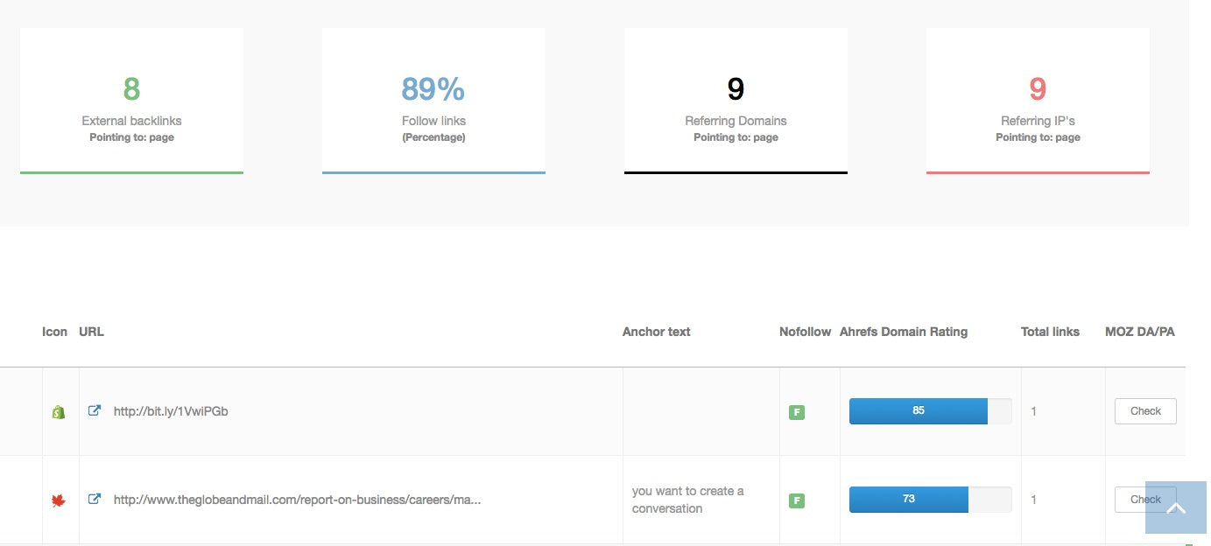Open the theglobeandmail.com careers URL
The width and height of the screenshot is (1211, 546).
coord(296,499)
